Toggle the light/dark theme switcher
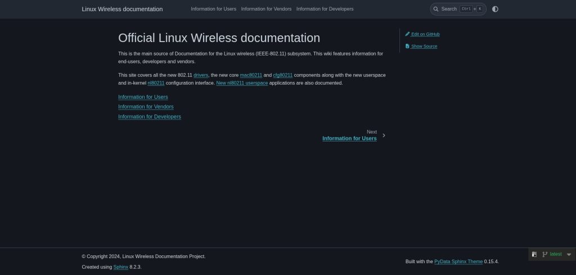Screen dimensions: 576x275 pos(495,9)
